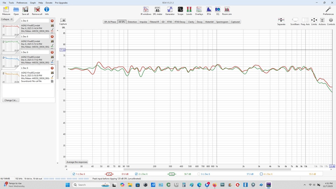The height and width of the screenshot is (189, 336).
Task: Open the smoothing selector for trace 2
Action: point(171,174)
